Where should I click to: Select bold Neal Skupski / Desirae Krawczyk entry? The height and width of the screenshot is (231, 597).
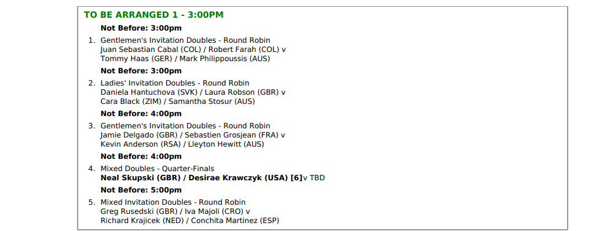tap(201, 178)
